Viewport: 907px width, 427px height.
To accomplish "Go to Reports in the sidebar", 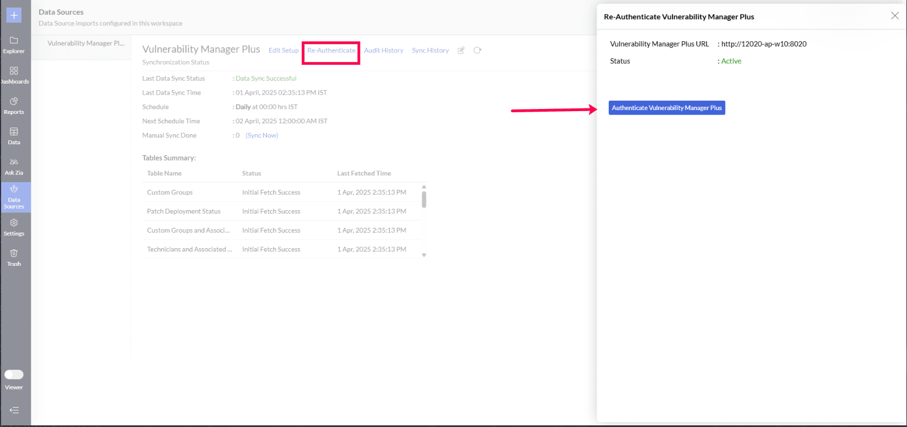I will pos(14,106).
